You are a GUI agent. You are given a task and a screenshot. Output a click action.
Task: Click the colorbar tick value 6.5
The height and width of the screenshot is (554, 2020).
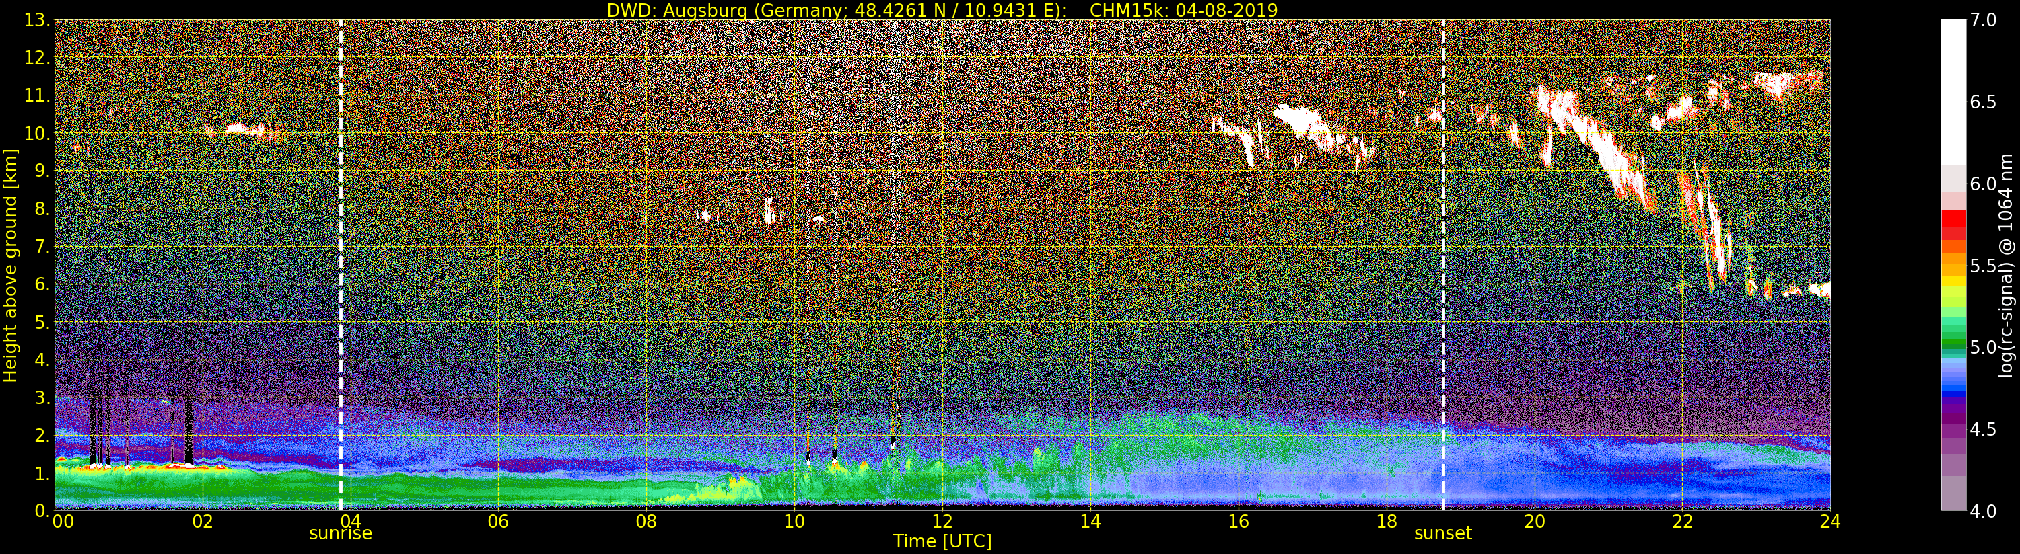pos(1983,103)
